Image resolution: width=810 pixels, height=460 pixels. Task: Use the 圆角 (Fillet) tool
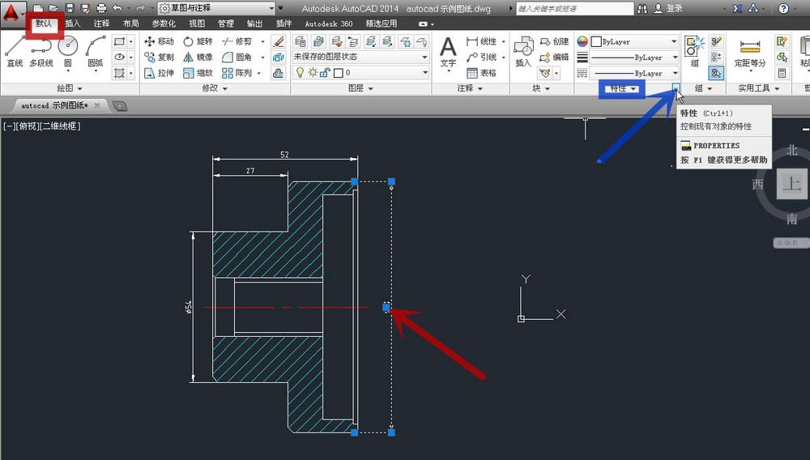[x=237, y=57]
